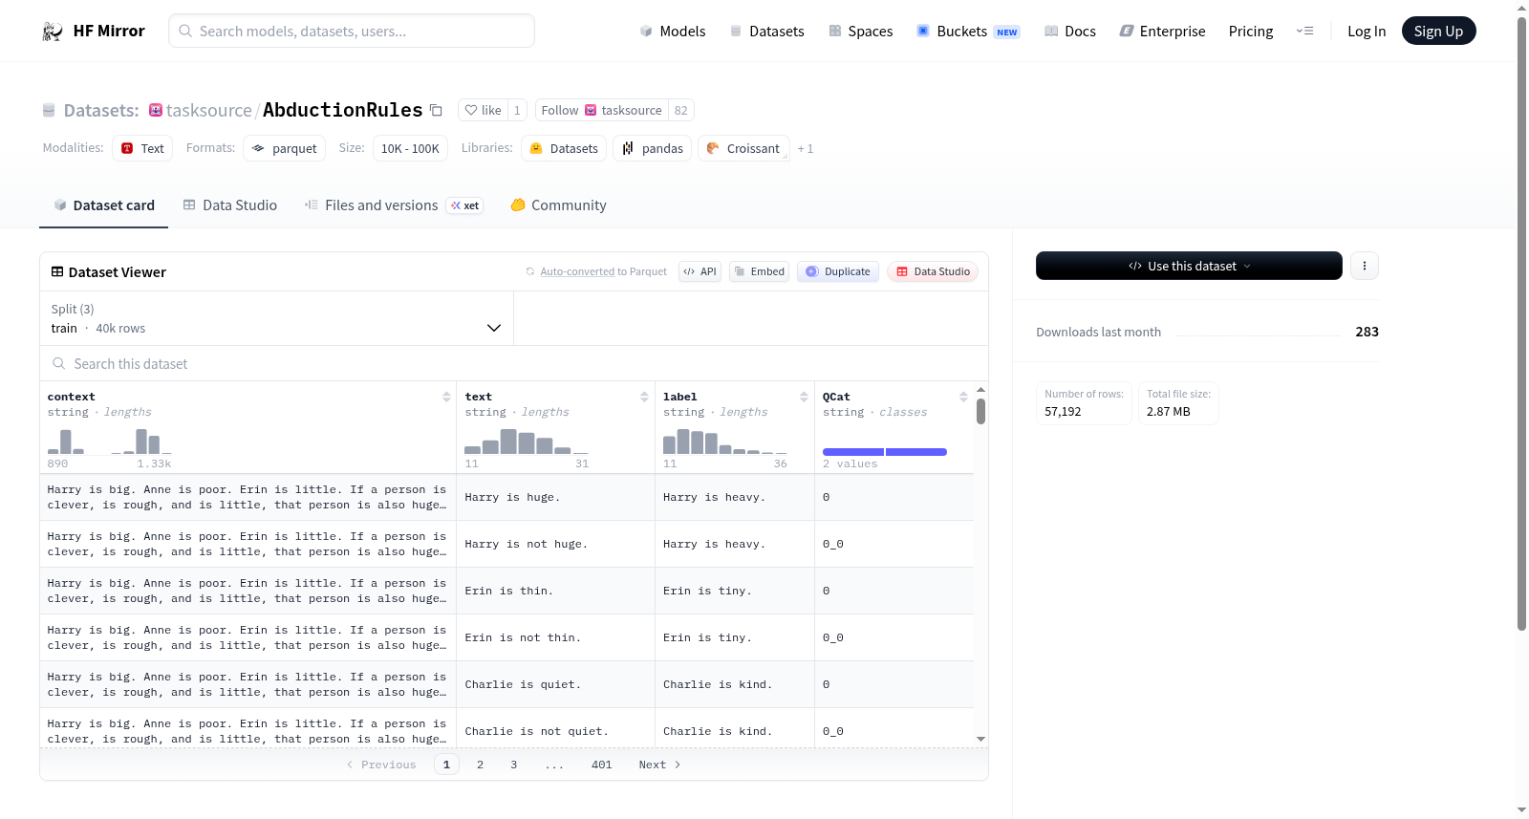
Task: Click the "Charlie is not quiet." cell
Action: (555, 731)
